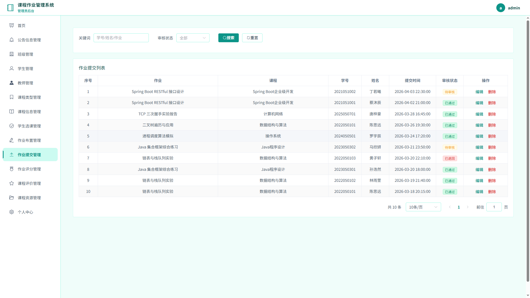
Task: Click the building icon for 班级管理
Action: (x=12, y=54)
